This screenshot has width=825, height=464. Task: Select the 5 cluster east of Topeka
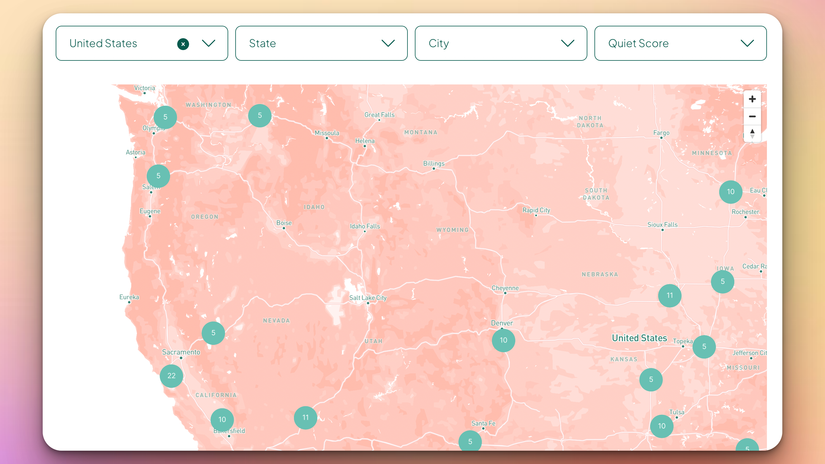pyautogui.click(x=704, y=346)
